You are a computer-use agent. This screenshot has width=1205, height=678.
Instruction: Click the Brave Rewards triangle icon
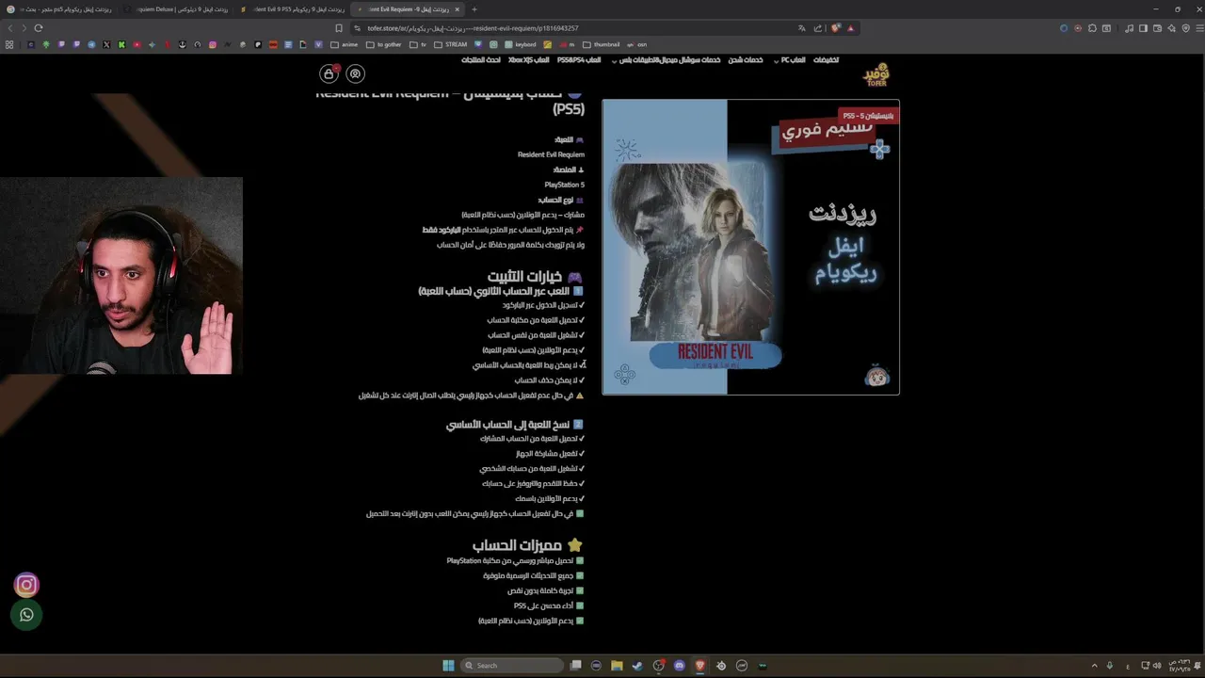pyautogui.click(x=850, y=28)
